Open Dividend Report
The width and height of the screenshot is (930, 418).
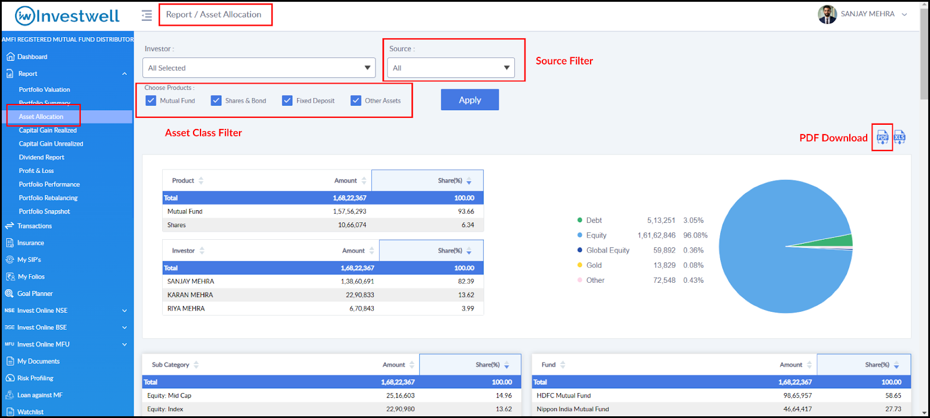(41, 157)
